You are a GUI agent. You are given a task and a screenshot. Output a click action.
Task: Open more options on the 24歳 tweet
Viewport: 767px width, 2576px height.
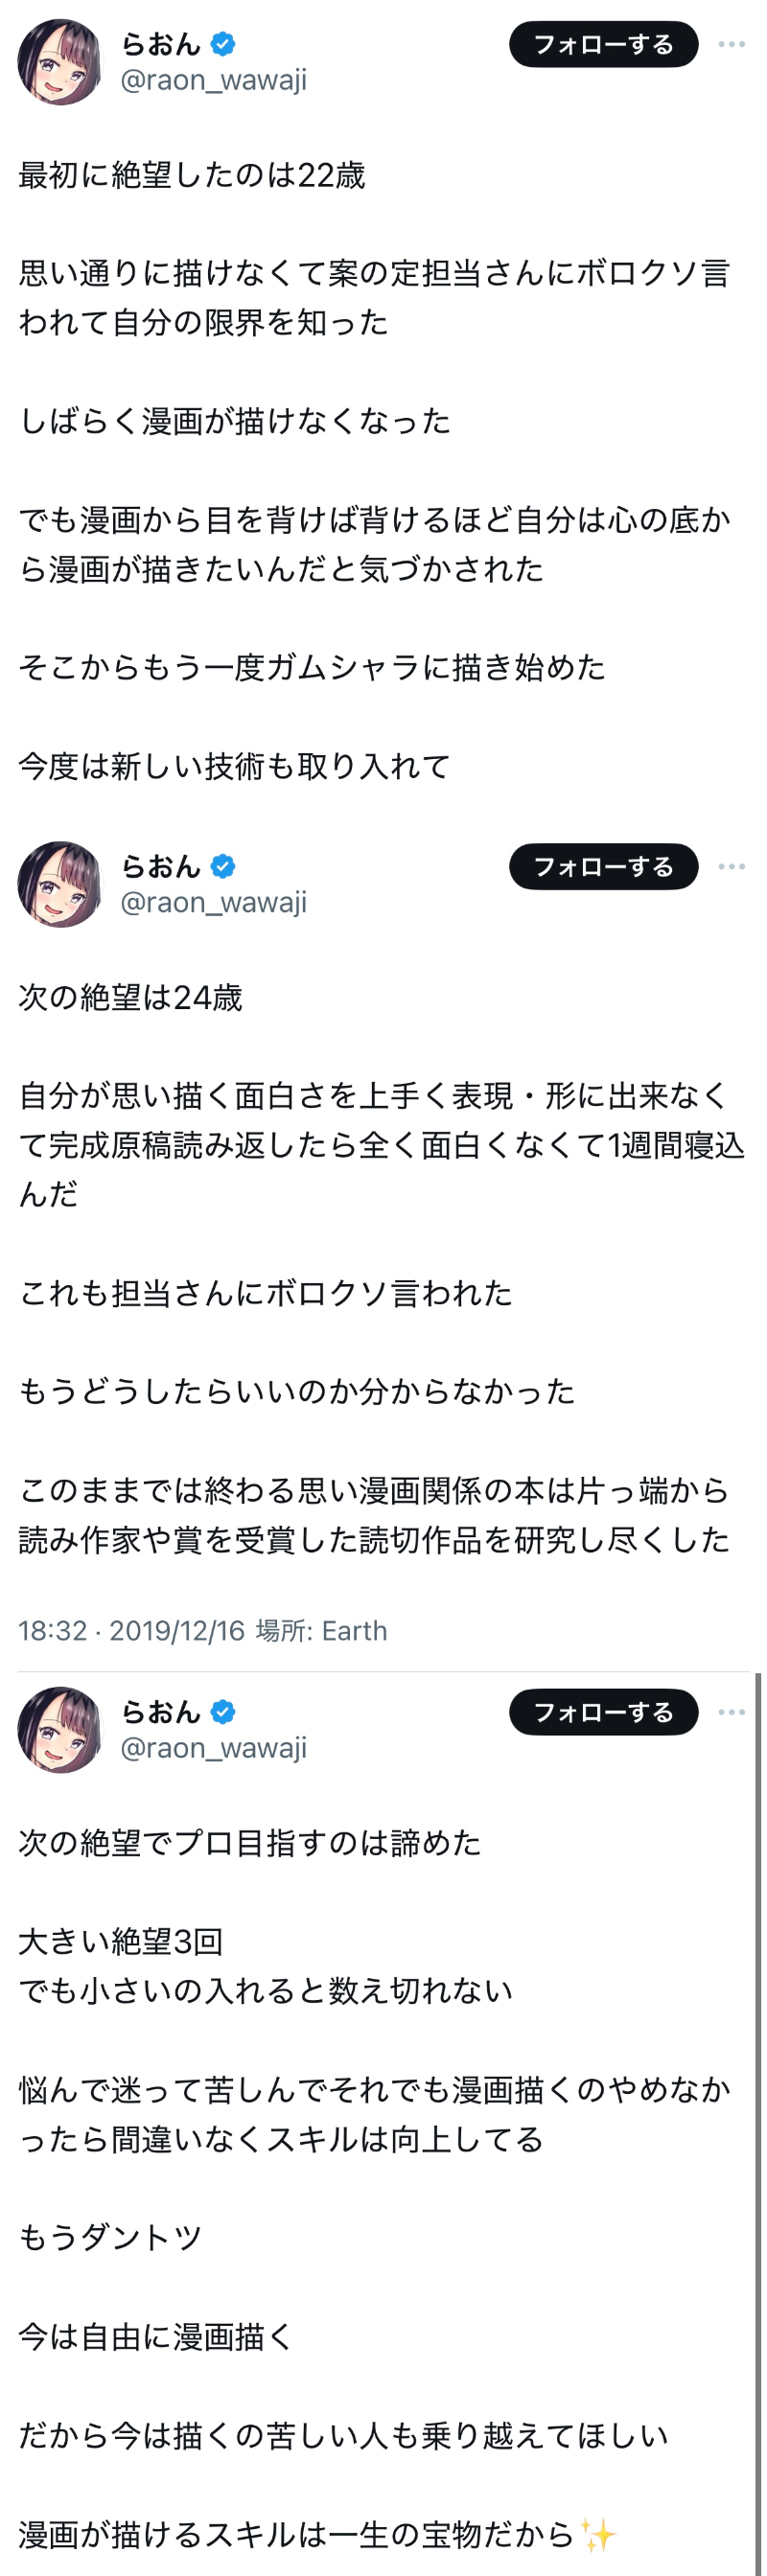tap(731, 866)
